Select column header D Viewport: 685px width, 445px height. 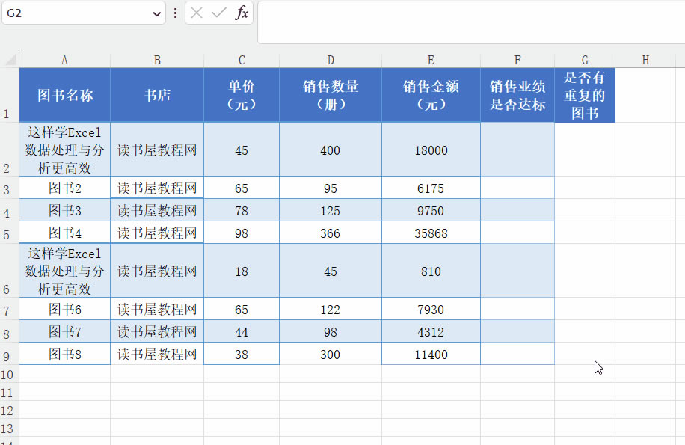[x=331, y=60]
